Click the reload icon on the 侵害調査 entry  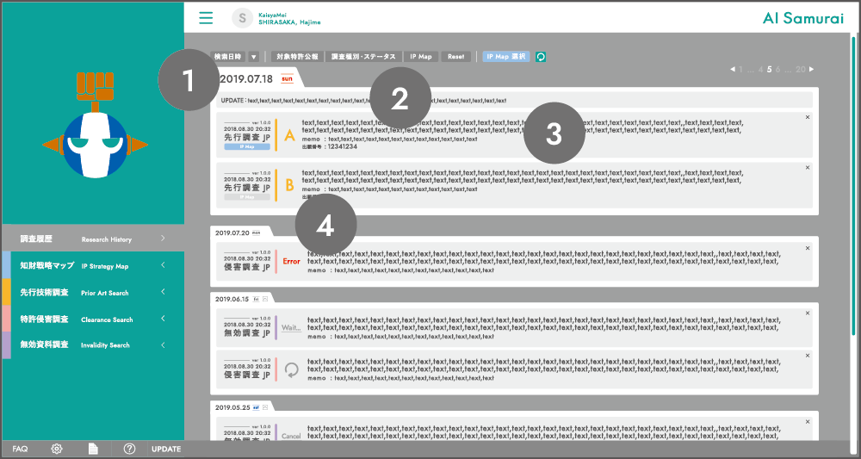click(x=291, y=369)
